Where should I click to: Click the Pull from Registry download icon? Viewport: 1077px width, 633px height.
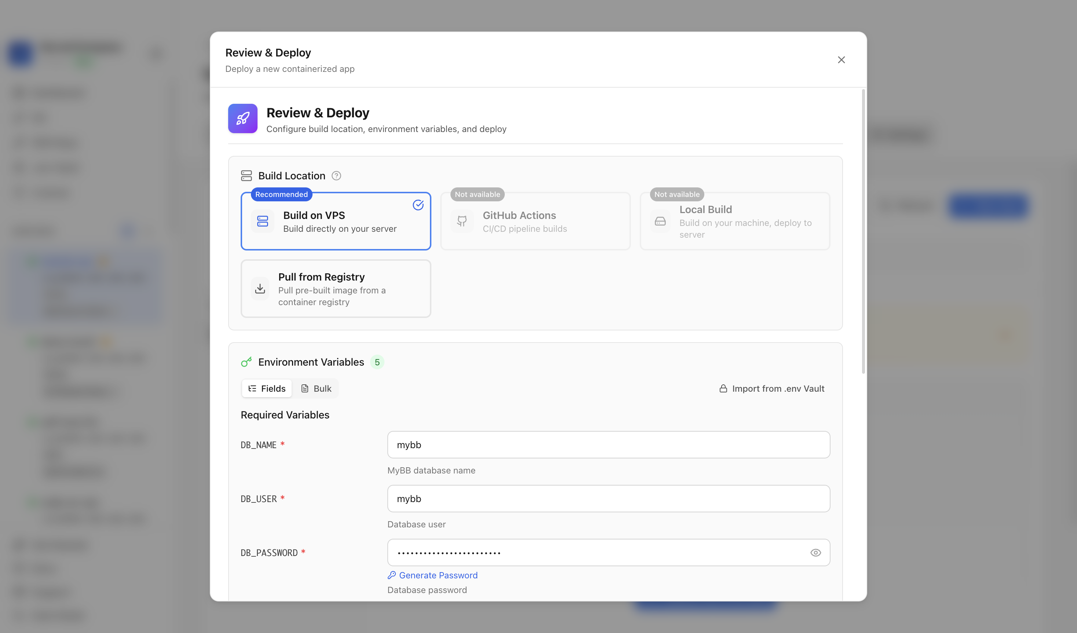coord(260,289)
